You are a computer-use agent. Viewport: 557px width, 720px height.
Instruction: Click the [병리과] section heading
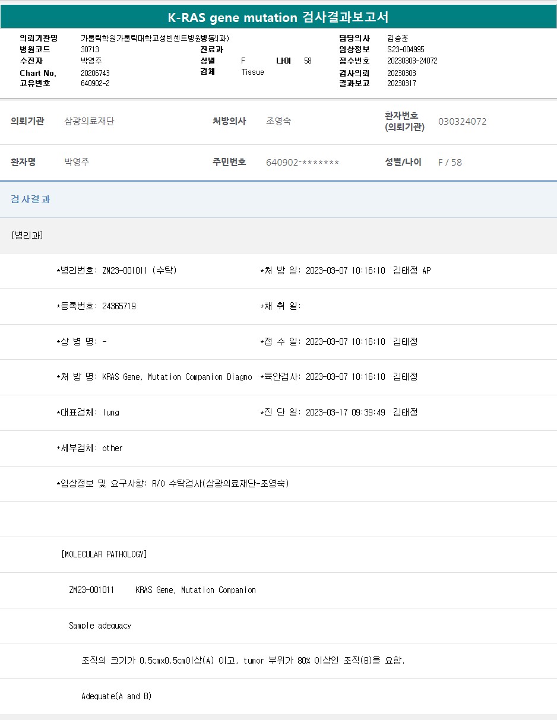pos(27,235)
